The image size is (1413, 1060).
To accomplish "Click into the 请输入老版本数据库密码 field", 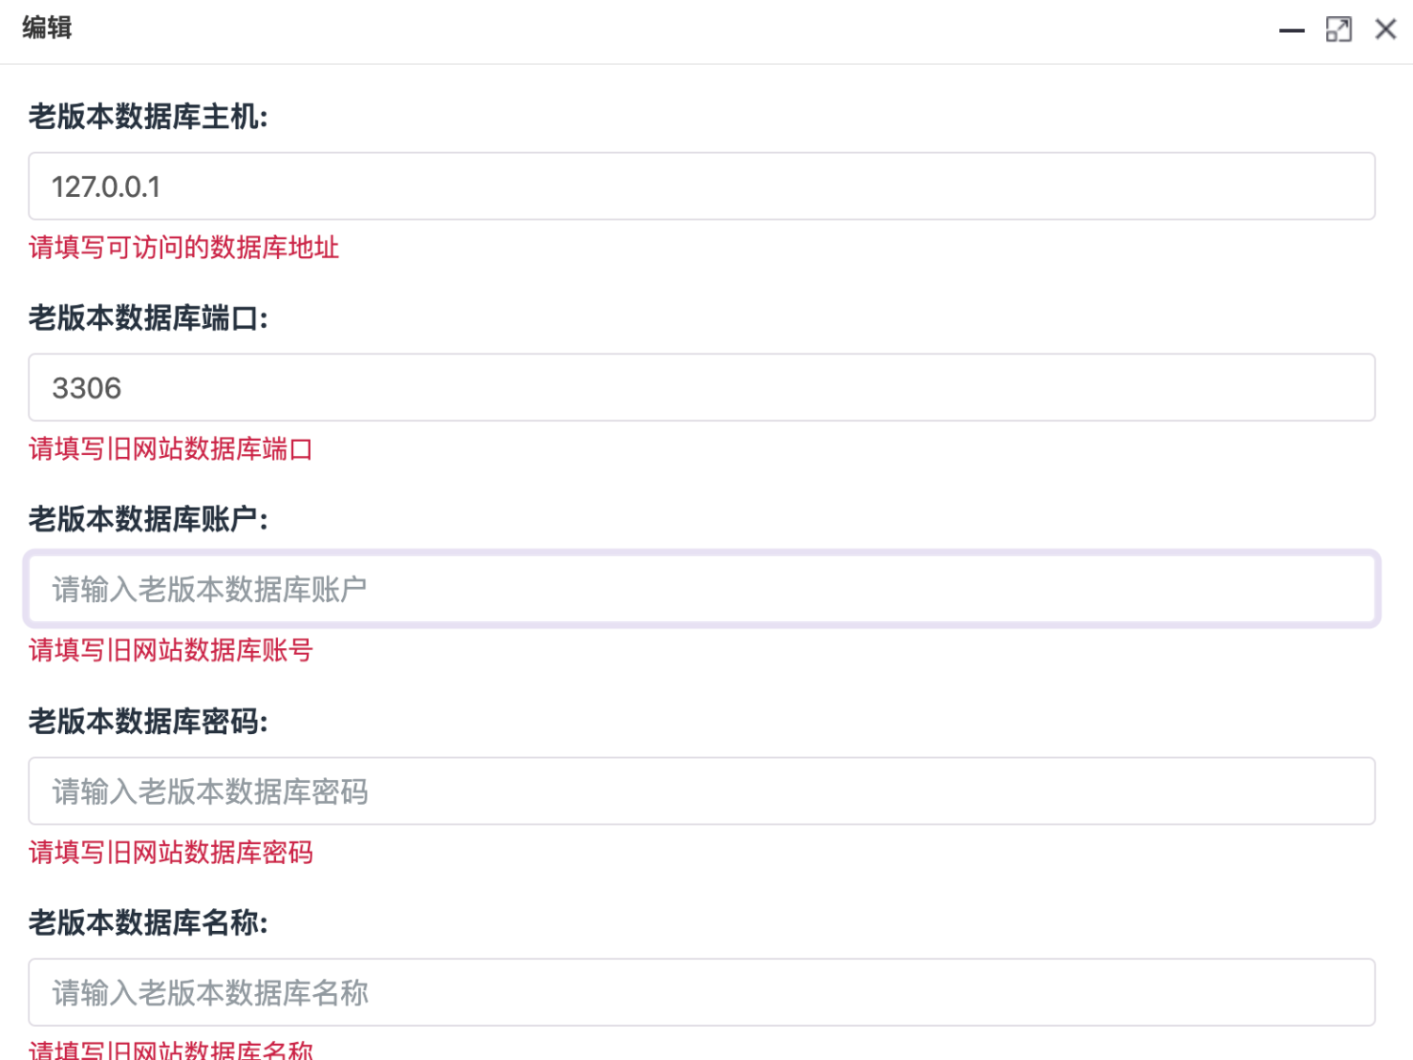I will click(702, 791).
